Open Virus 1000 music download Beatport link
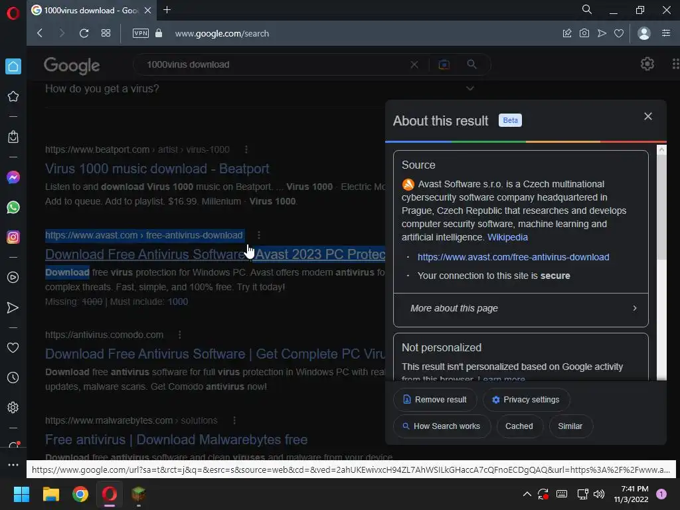 tap(157, 169)
